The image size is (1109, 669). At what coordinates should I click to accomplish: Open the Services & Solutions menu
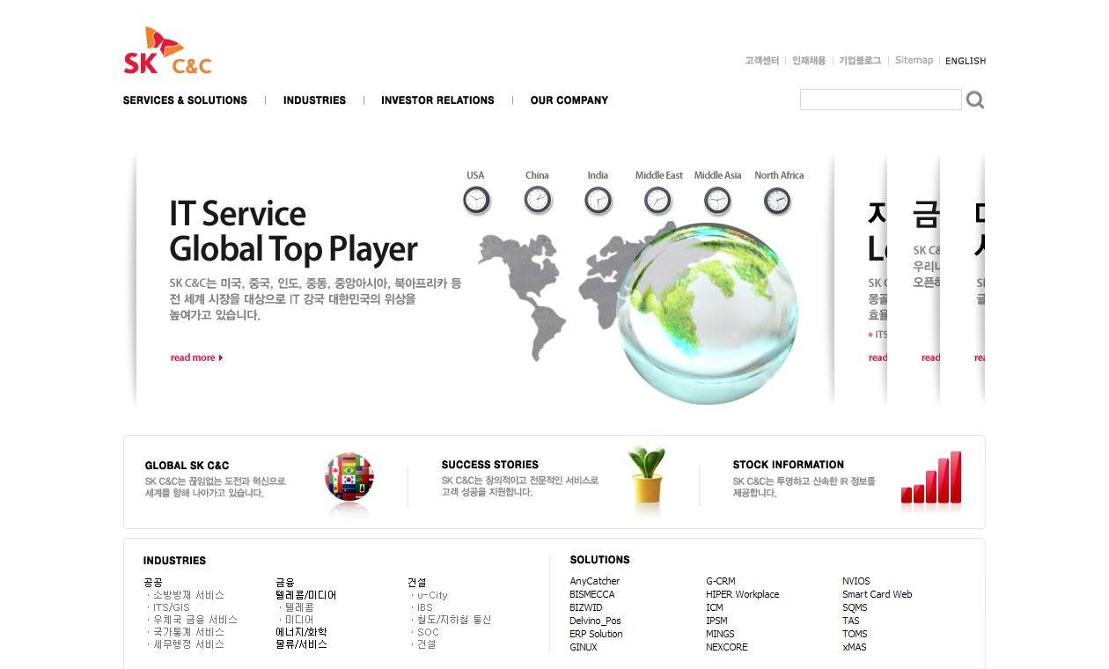coord(185,100)
